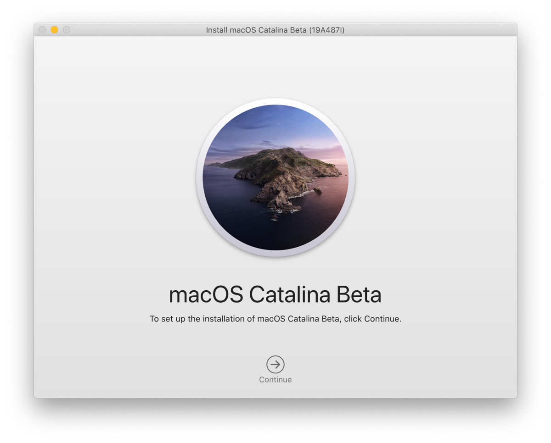Click the empty title bar right of the title
Viewport: 551px width, 443px height.
(x=436, y=30)
